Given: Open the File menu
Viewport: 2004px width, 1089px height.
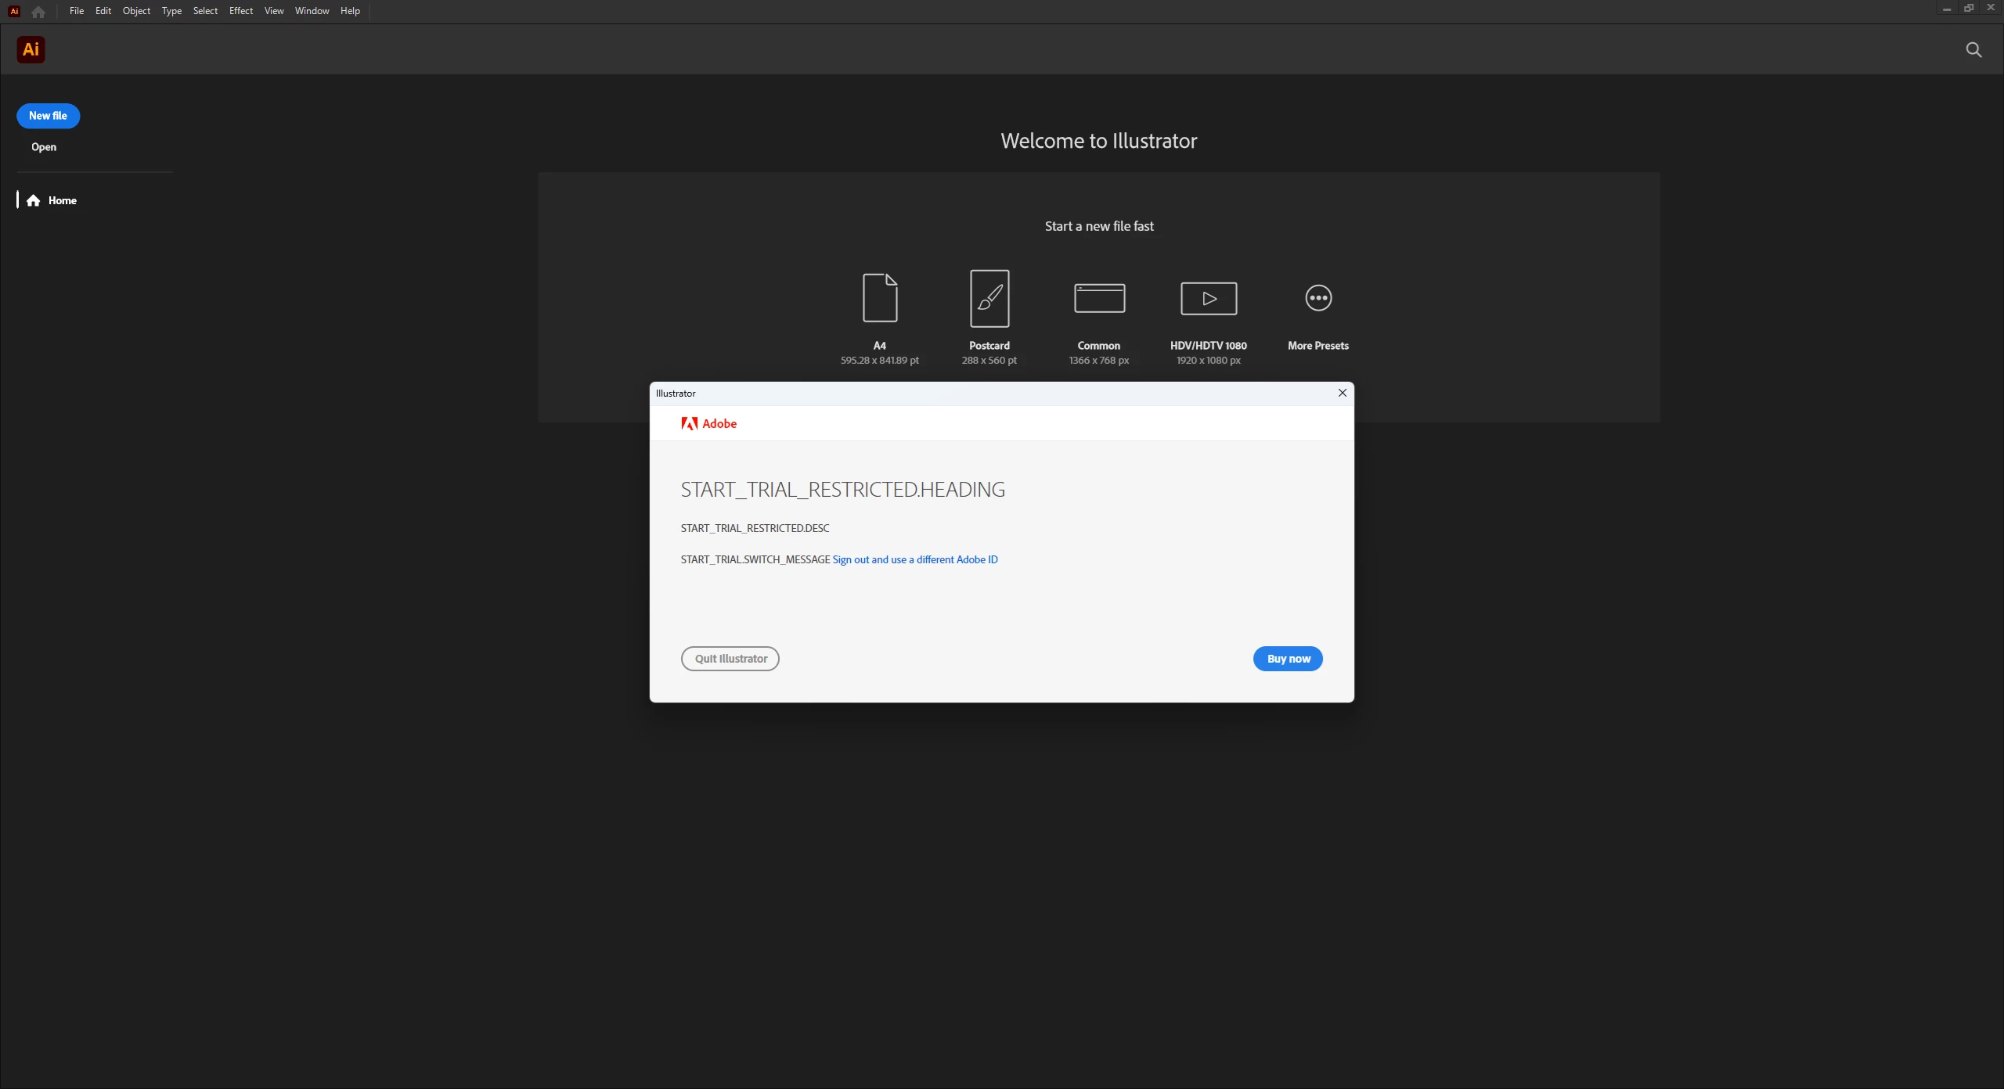Looking at the screenshot, I should (76, 11).
